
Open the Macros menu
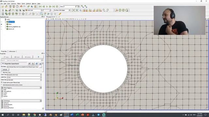point(34,4)
